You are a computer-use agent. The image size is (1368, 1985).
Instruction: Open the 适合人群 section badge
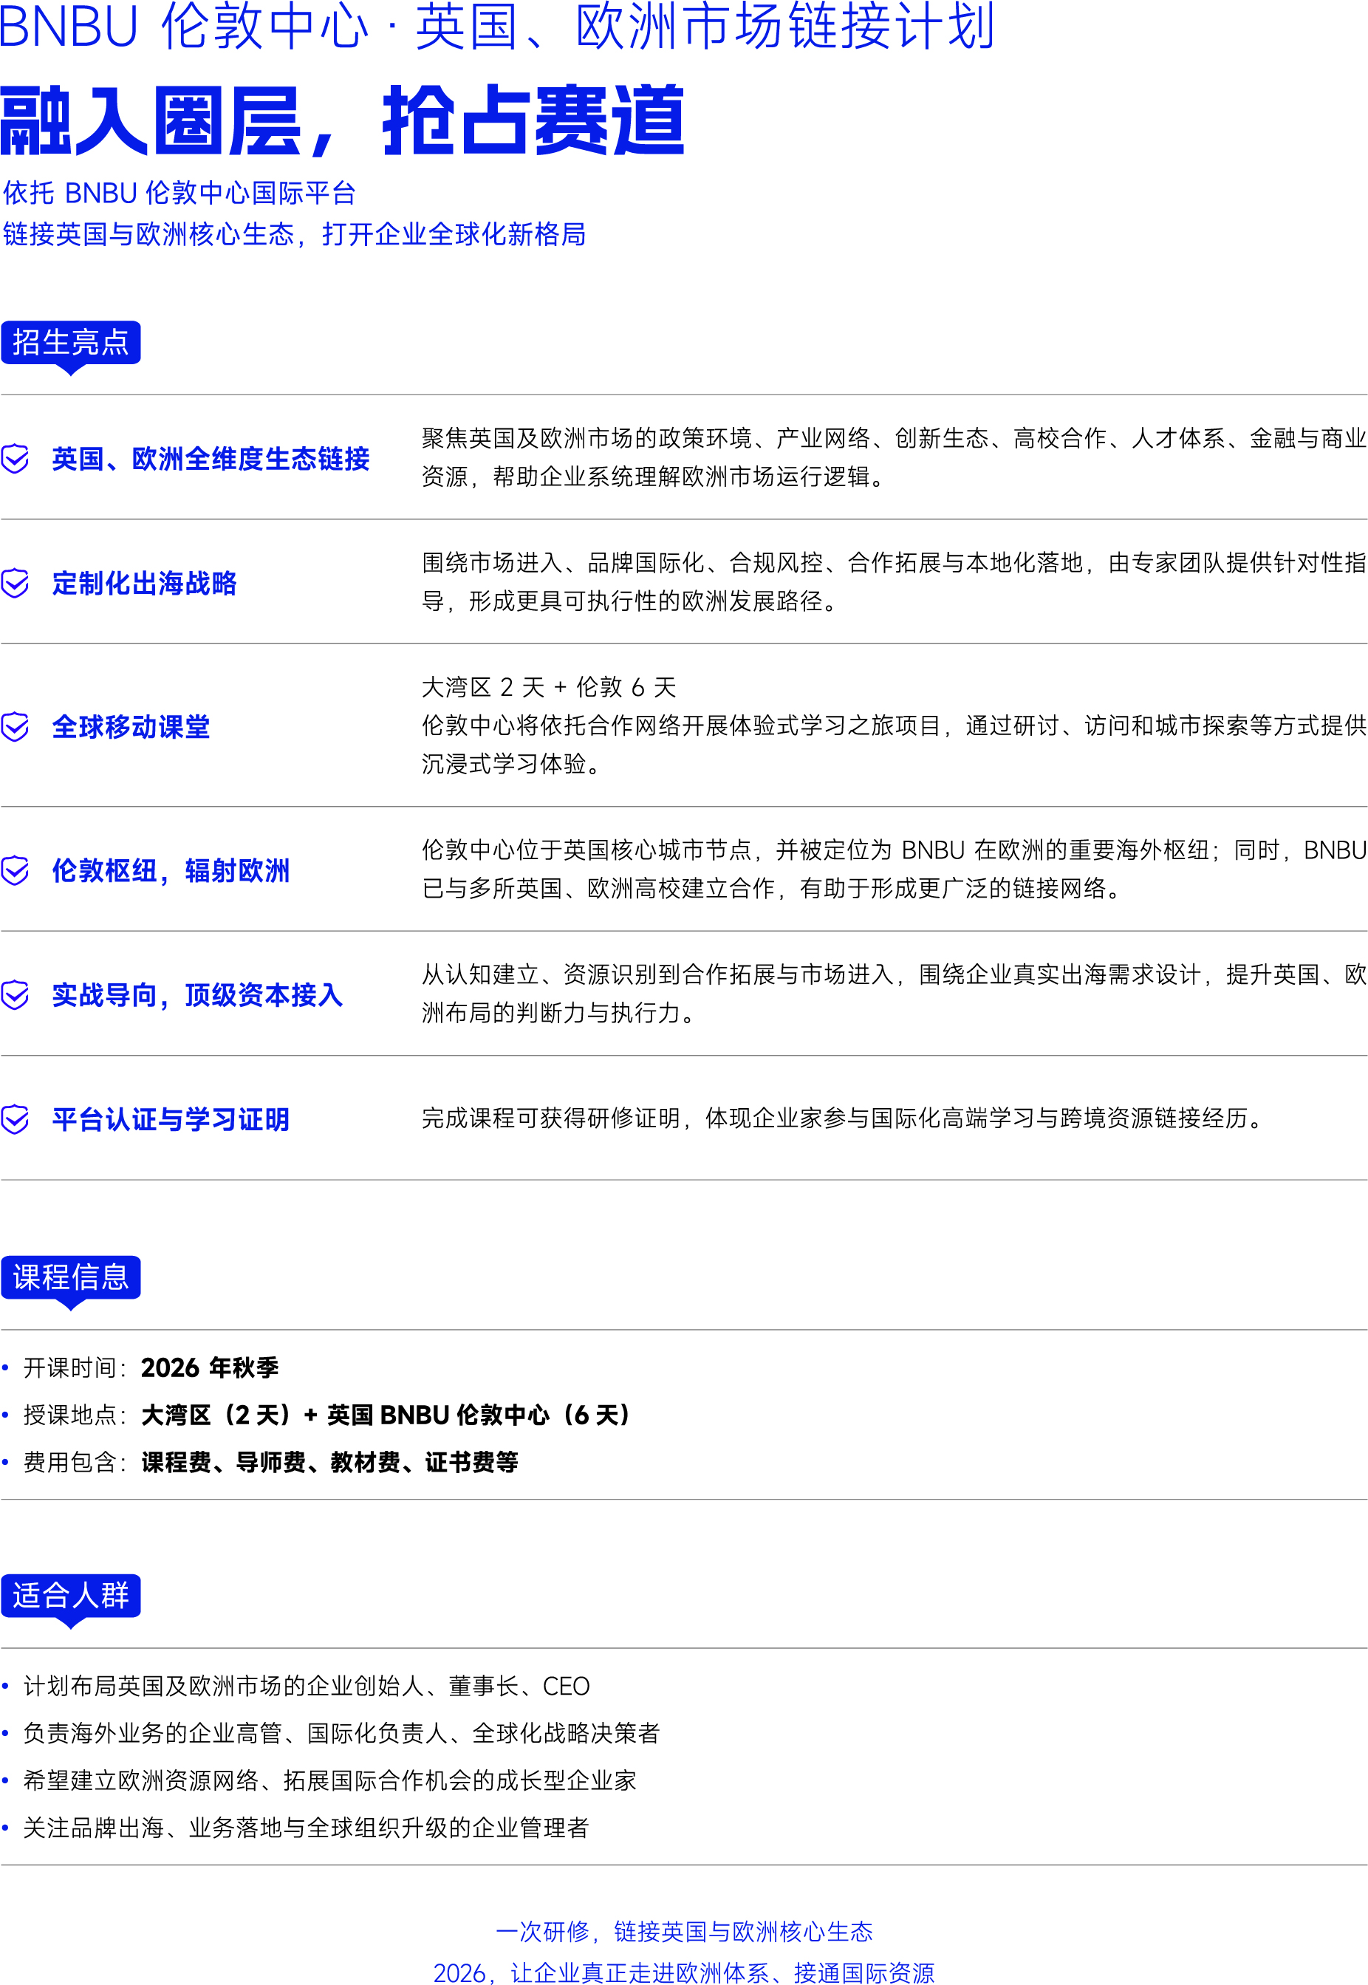coord(70,1595)
